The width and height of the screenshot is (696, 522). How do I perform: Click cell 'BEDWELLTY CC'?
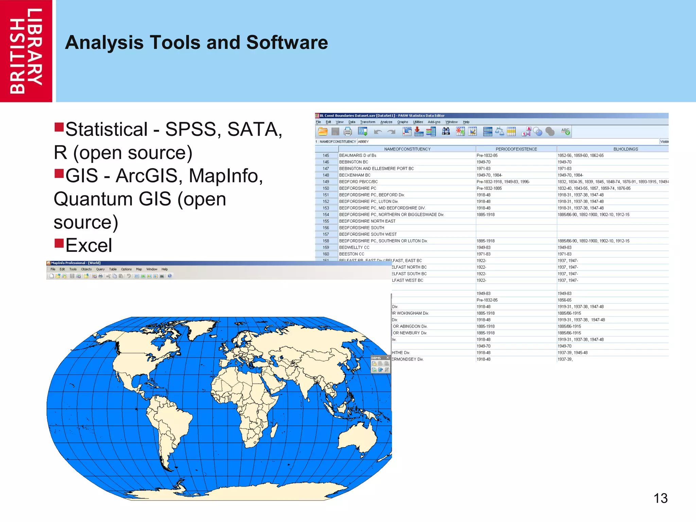point(407,247)
